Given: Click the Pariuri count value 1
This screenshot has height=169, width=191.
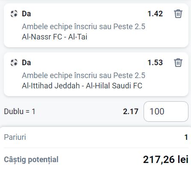Looking at the screenshot, I should 186,137.
